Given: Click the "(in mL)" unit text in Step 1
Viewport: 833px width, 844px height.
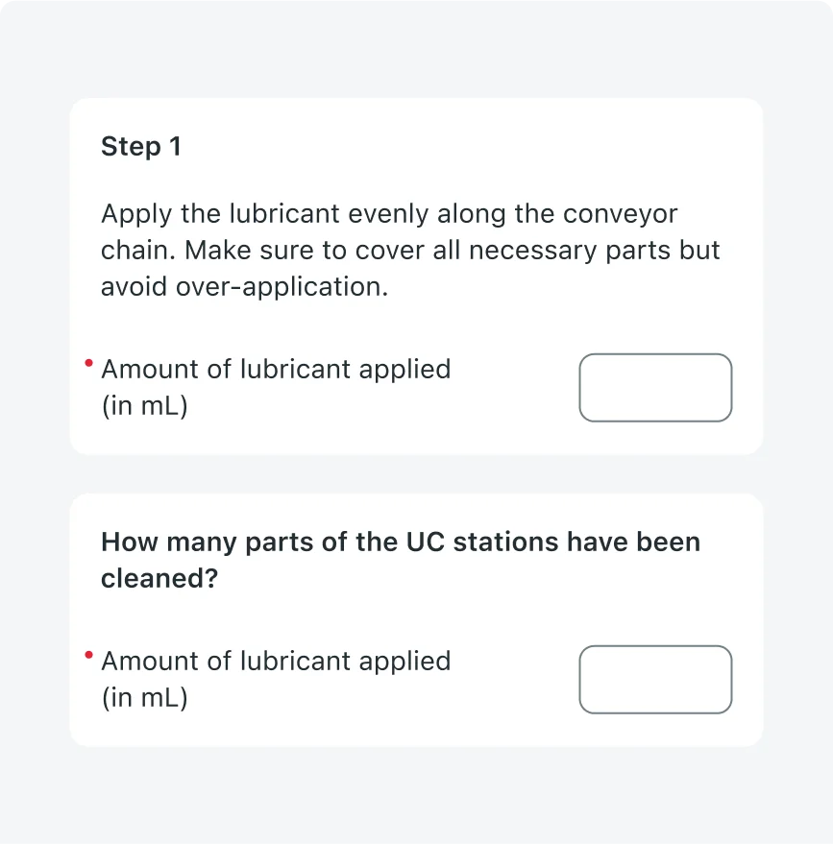Looking at the screenshot, I should pos(145,406).
